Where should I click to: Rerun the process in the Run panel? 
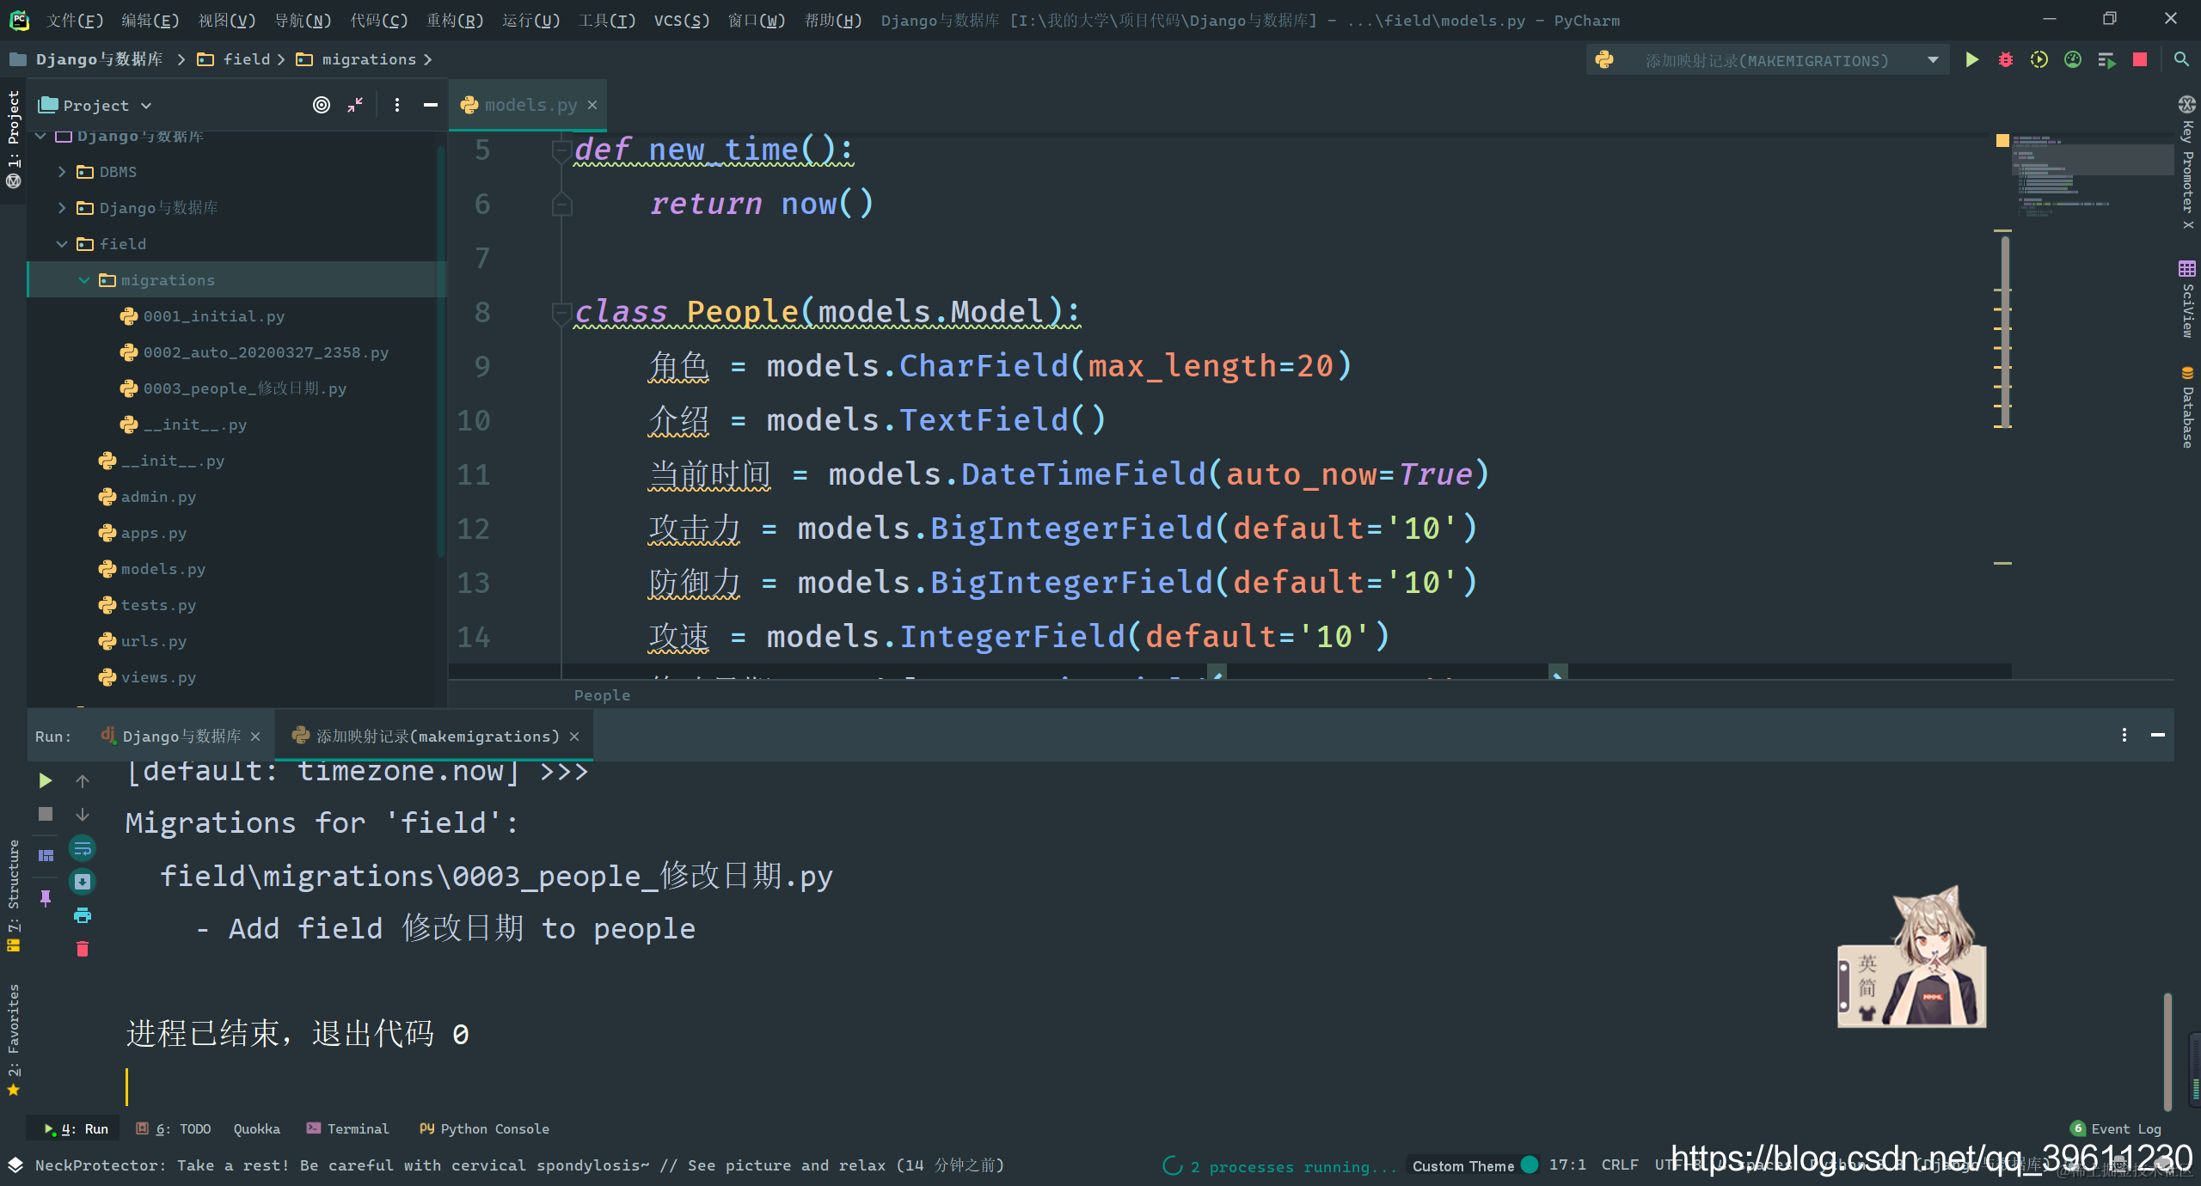coord(46,780)
